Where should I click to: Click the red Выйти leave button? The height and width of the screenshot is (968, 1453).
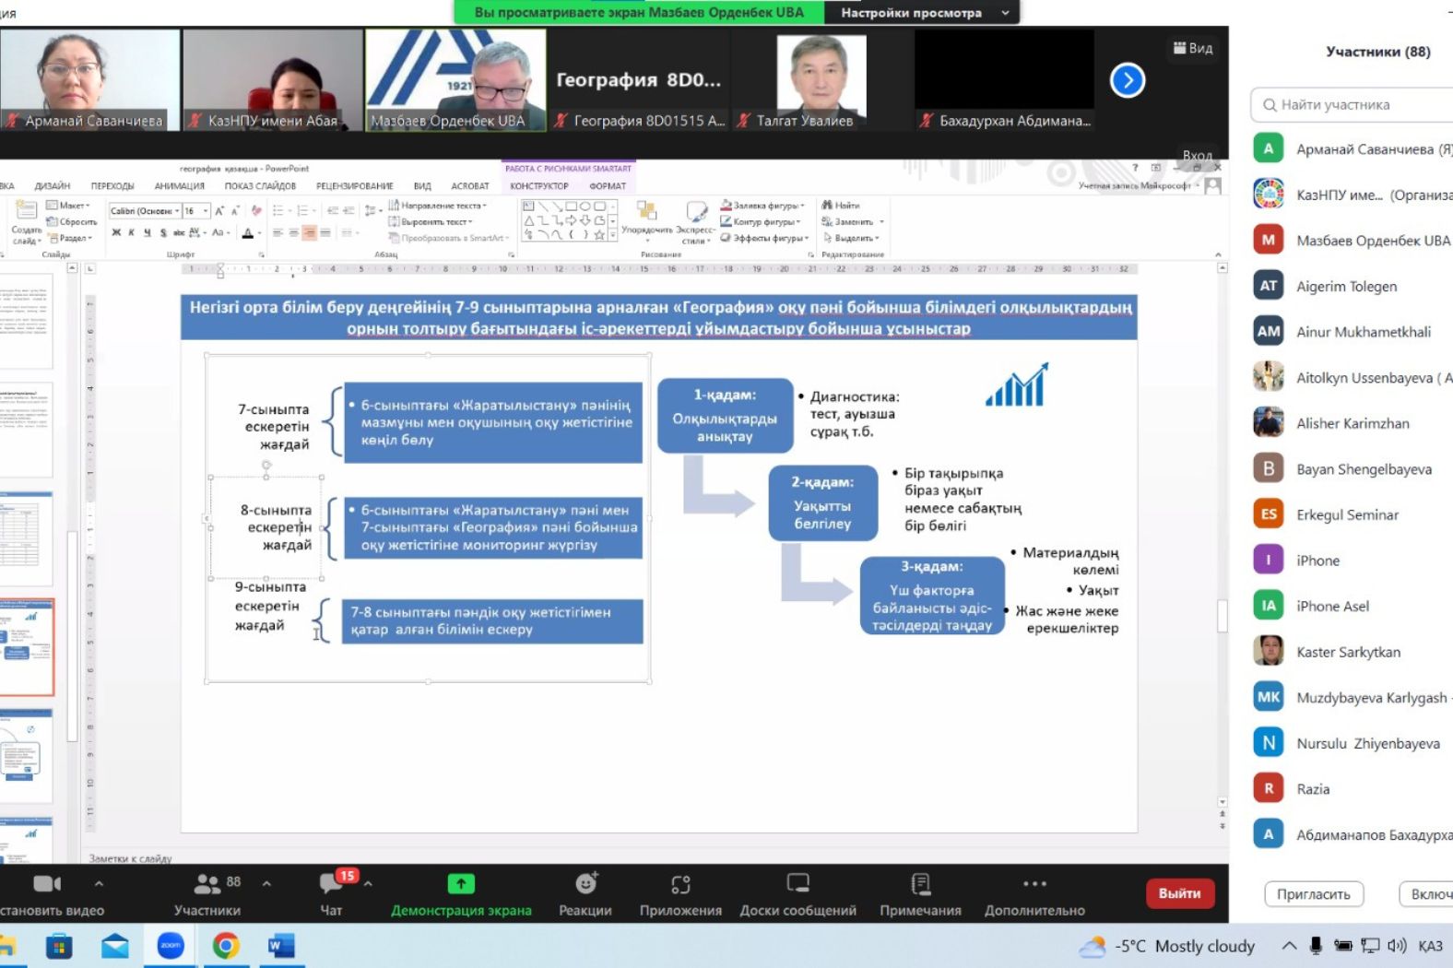tap(1179, 893)
